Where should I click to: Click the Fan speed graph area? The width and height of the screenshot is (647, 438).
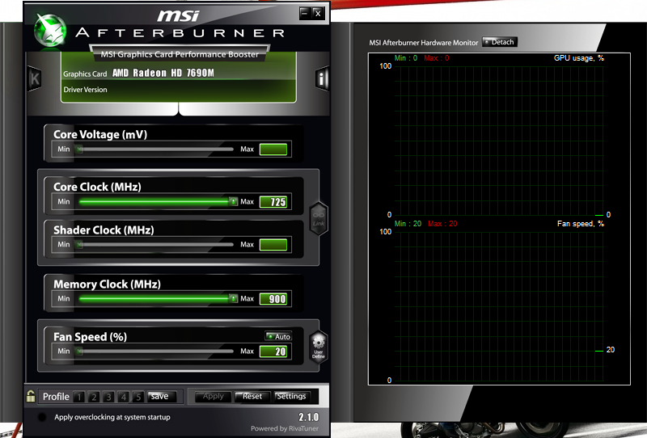click(499, 306)
